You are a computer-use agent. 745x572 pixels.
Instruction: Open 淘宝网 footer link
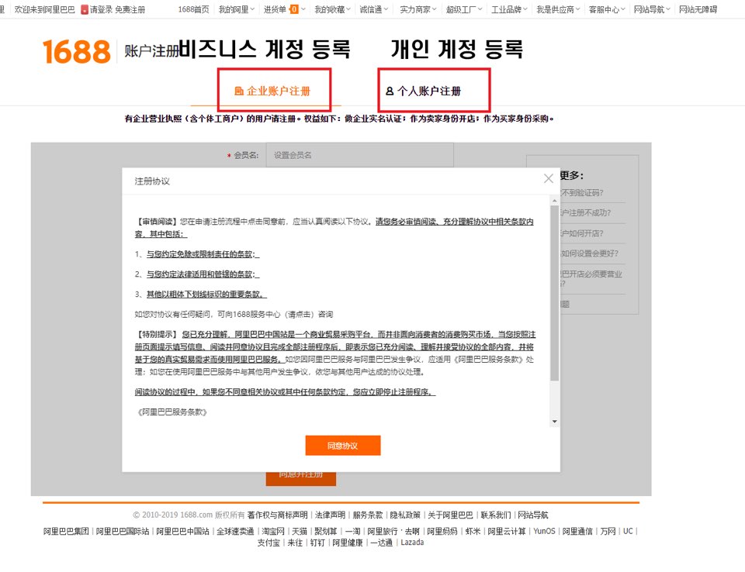pyautogui.click(x=273, y=531)
